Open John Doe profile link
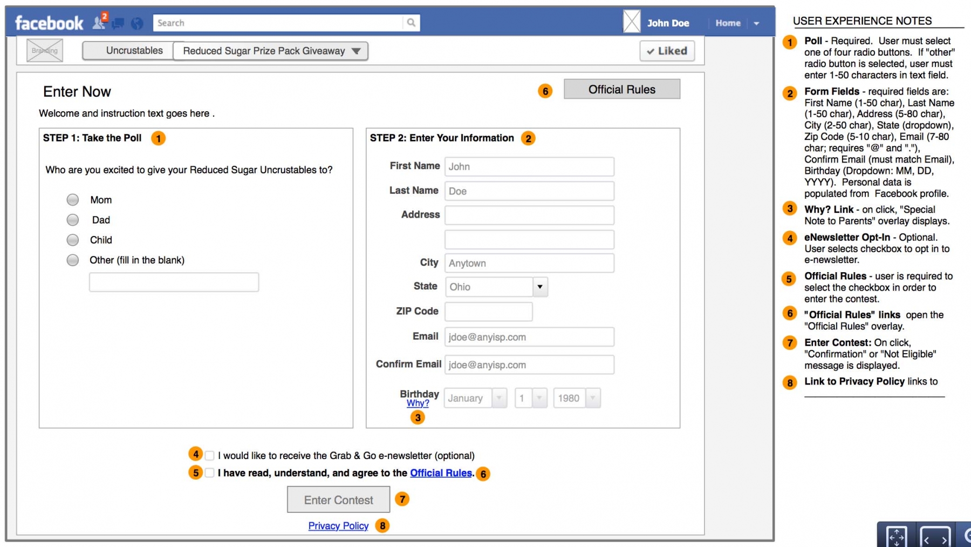Viewport: 971px width, 547px height. (x=668, y=23)
